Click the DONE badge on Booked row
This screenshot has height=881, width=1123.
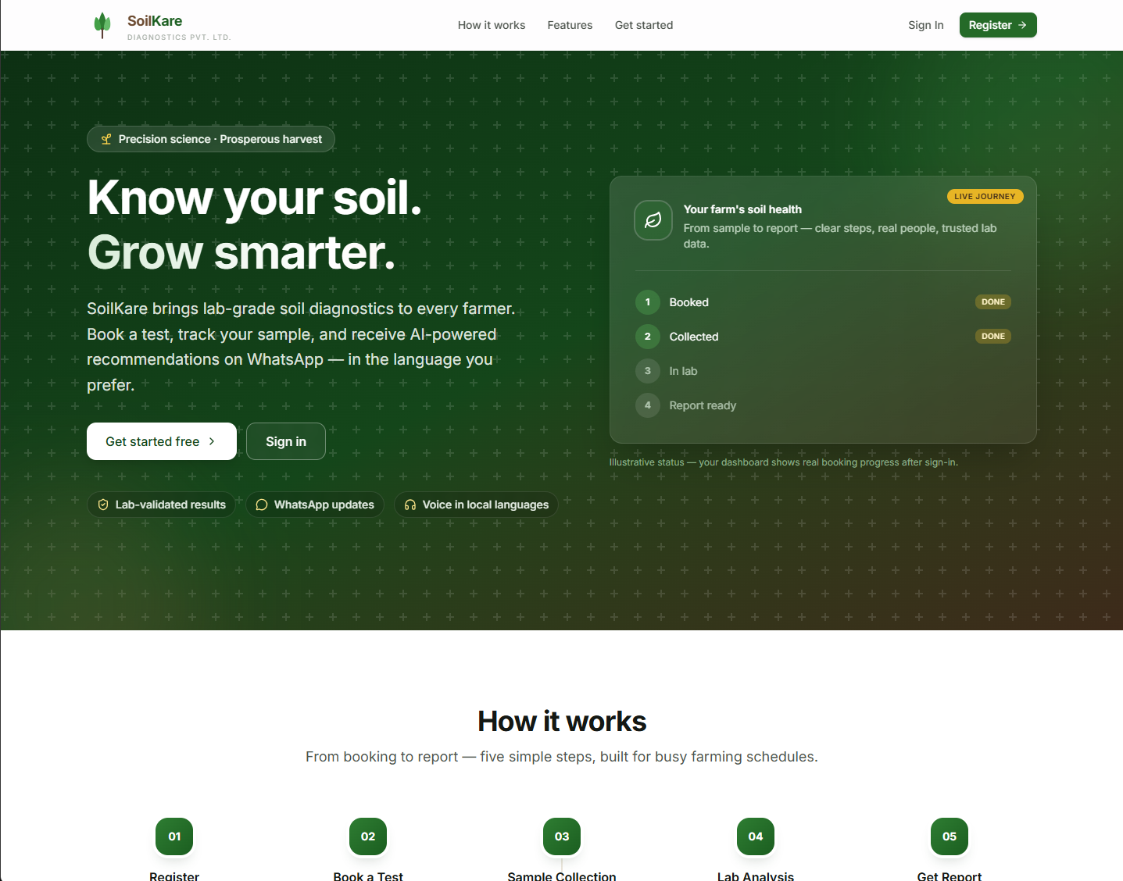993,301
